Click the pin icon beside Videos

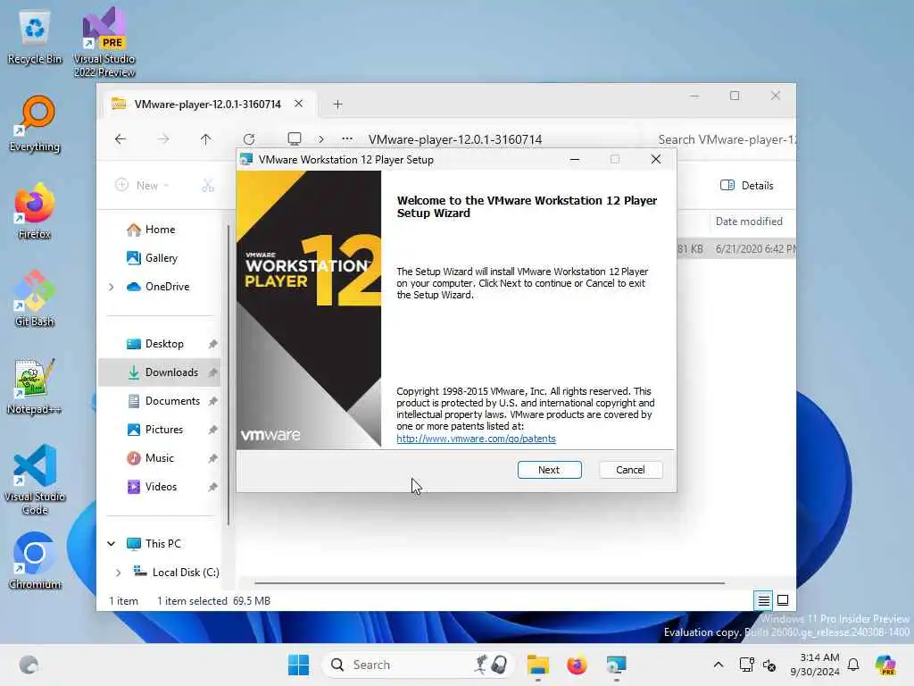click(x=212, y=487)
